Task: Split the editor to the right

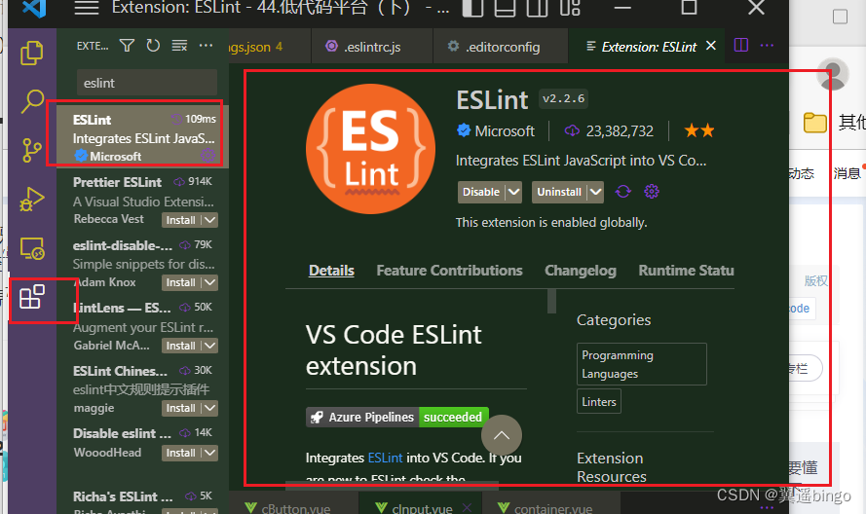Action: click(x=741, y=46)
